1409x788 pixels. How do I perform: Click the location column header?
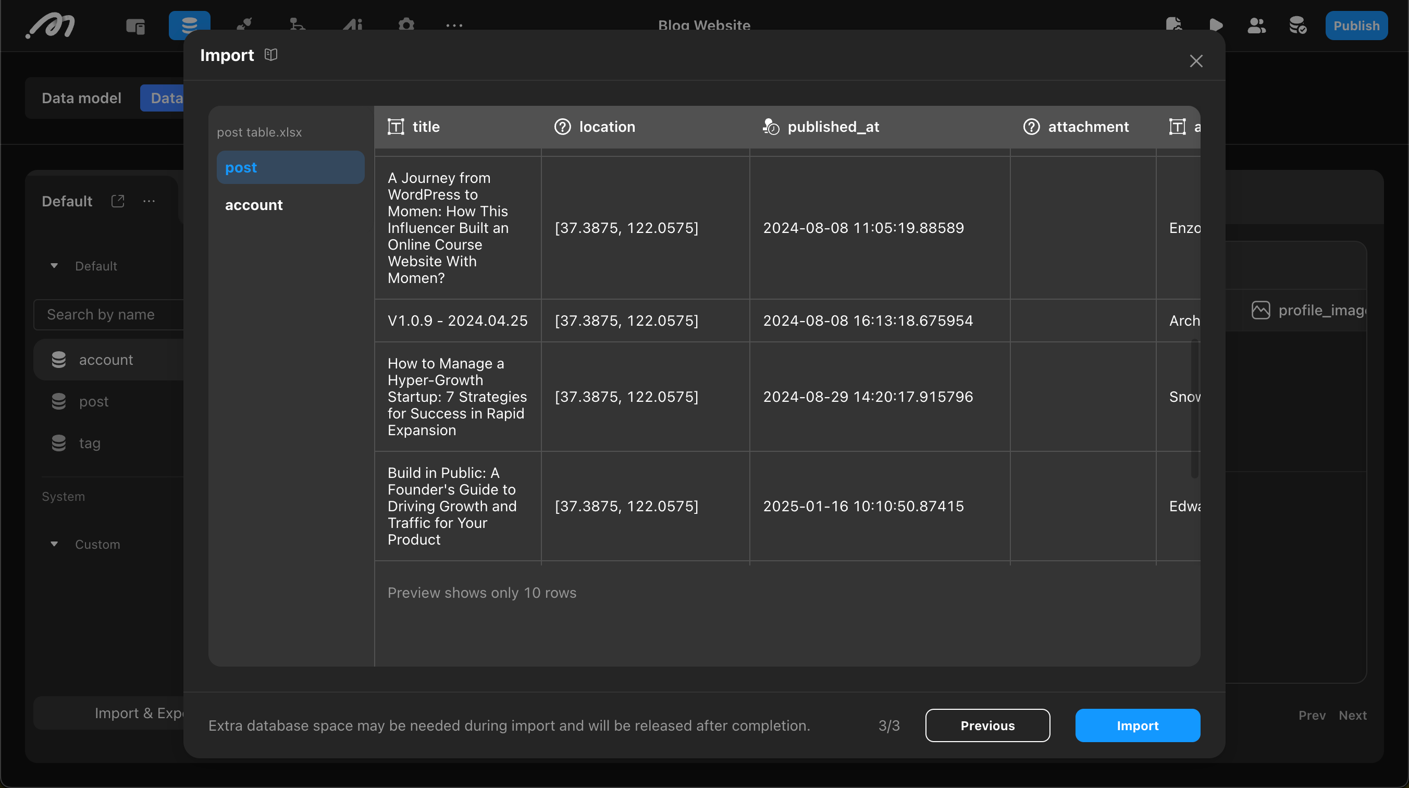tap(646, 127)
